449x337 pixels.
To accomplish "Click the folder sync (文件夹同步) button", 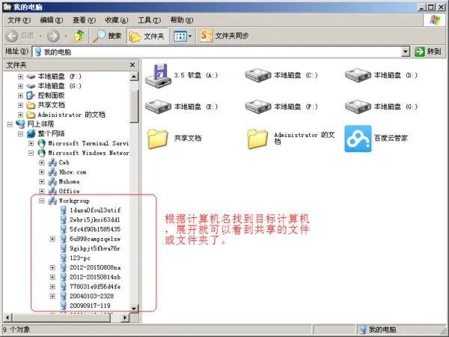I will pos(224,36).
